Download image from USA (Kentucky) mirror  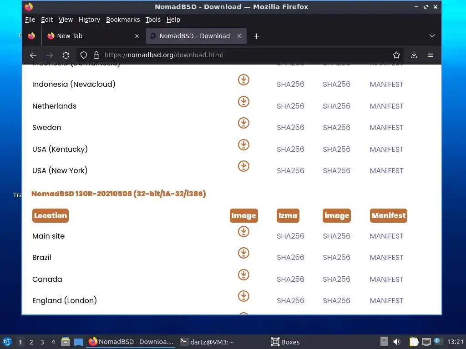pos(243,145)
